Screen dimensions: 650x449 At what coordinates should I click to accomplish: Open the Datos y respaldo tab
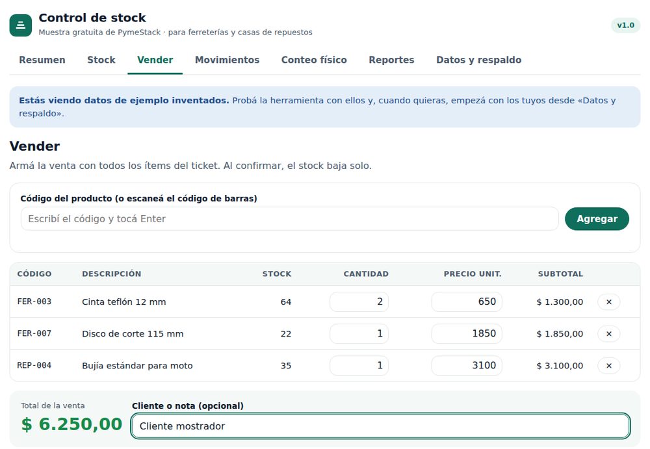click(479, 60)
